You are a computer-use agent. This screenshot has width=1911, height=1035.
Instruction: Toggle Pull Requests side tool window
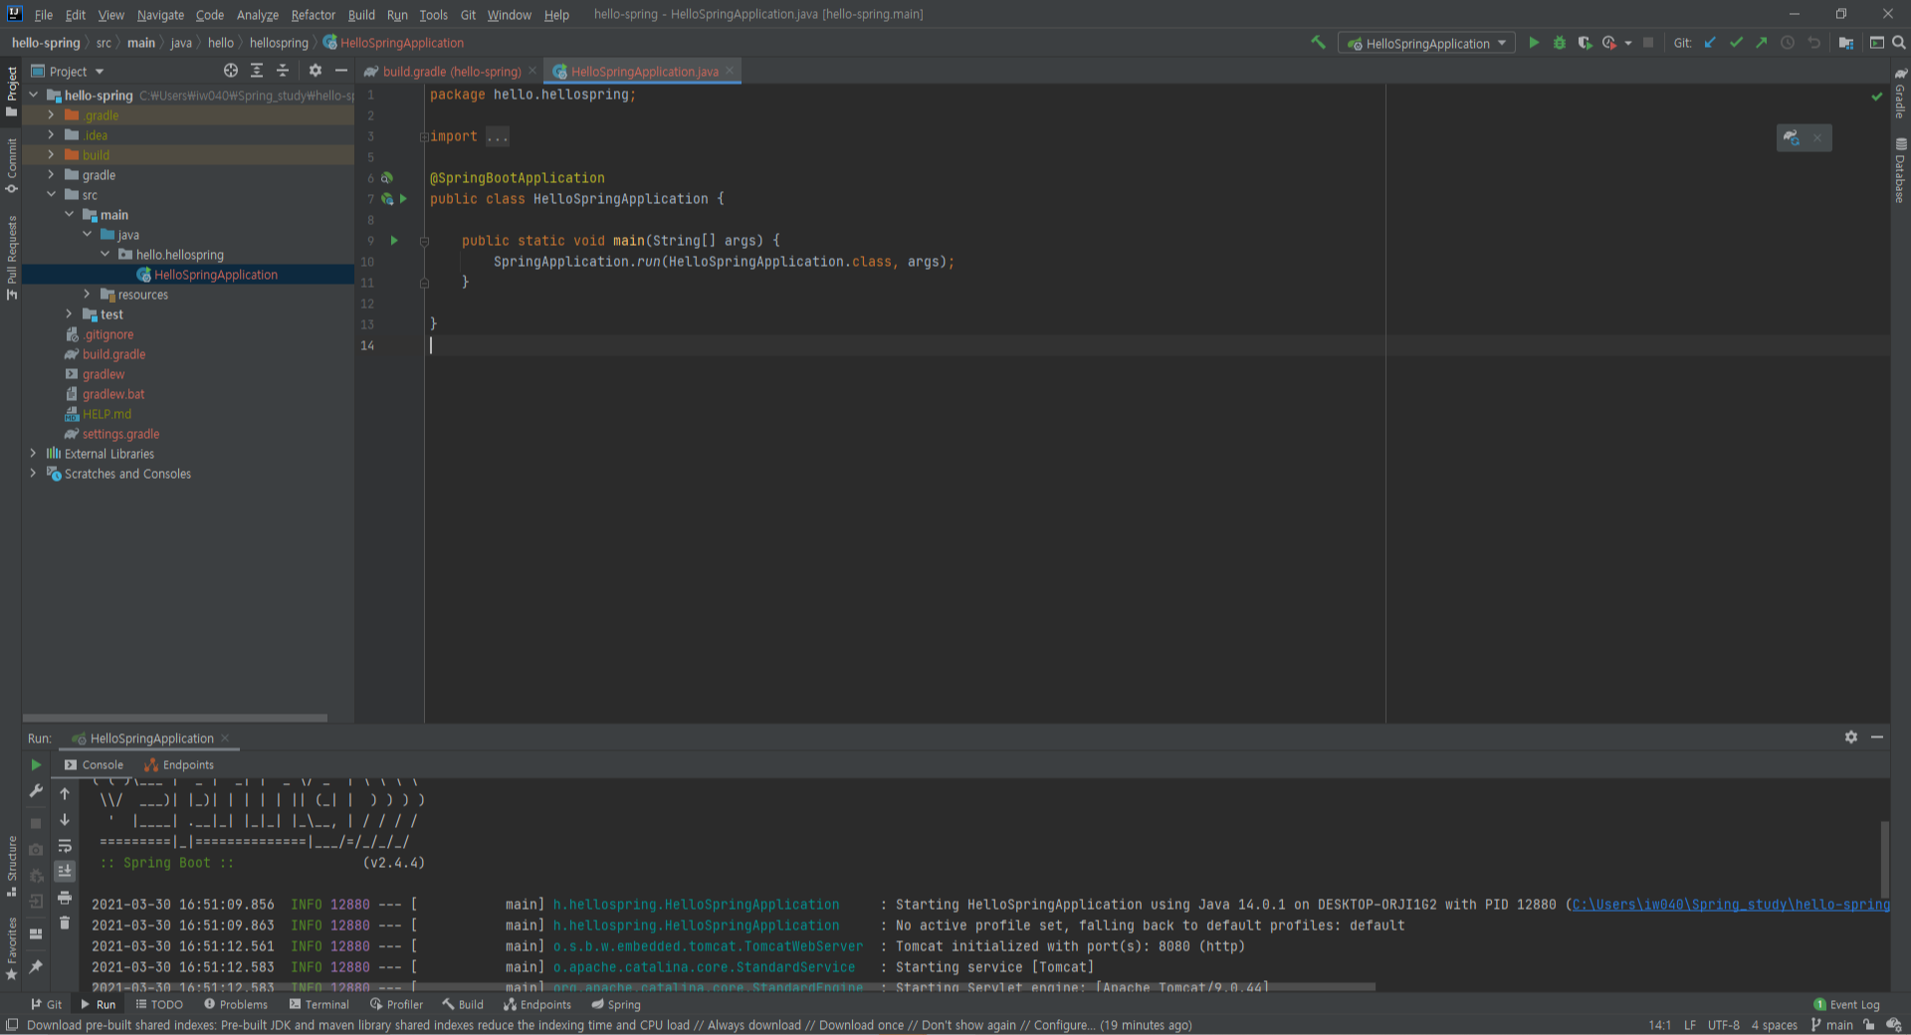tap(11, 258)
